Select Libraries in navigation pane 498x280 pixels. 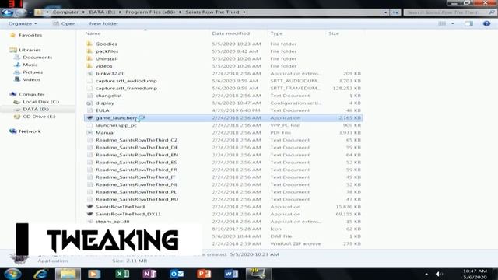pos(30,50)
